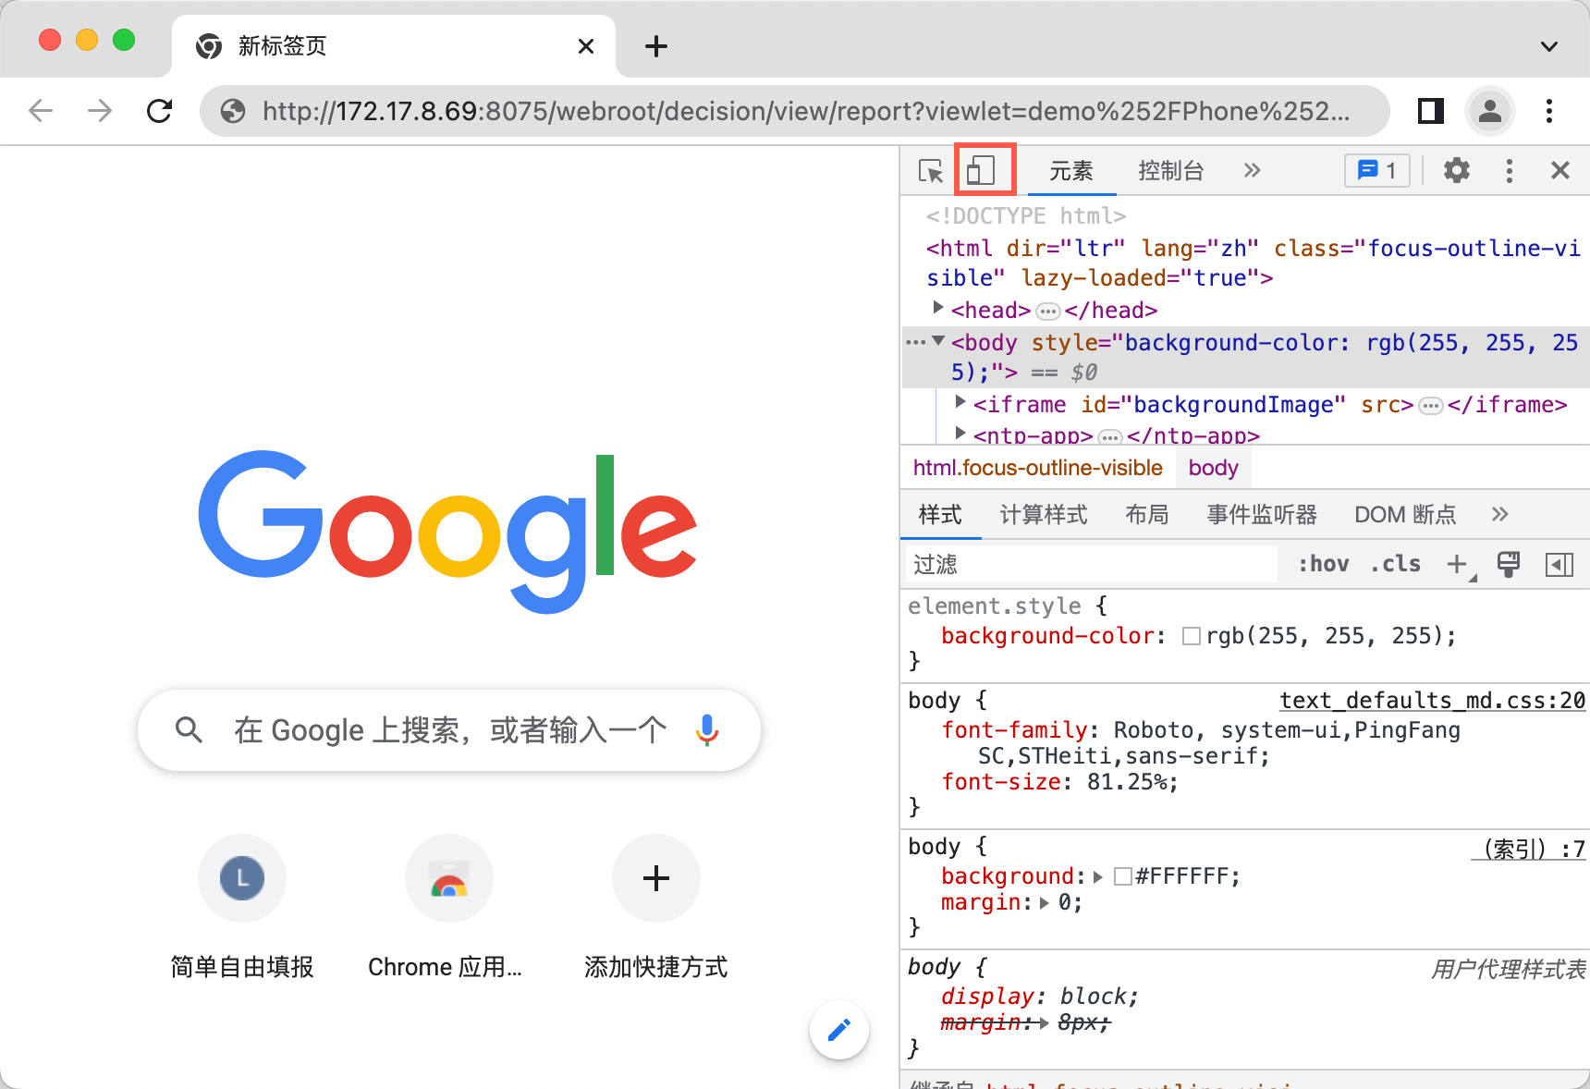
Task: Click the site info globe icon
Action: click(233, 111)
